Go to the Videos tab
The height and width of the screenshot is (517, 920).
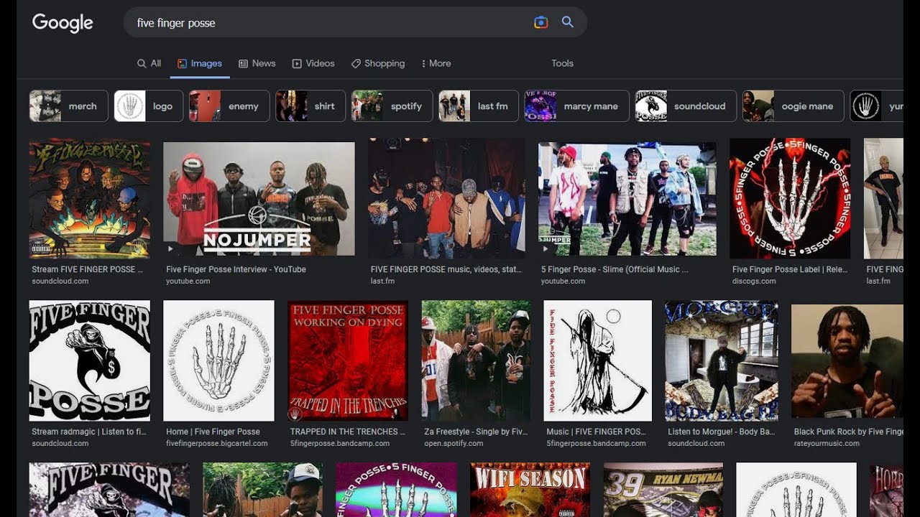pyautogui.click(x=313, y=63)
